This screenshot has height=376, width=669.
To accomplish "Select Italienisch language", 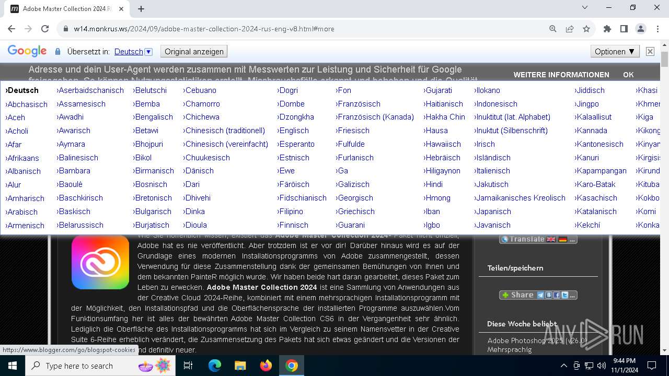I will coord(492,171).
